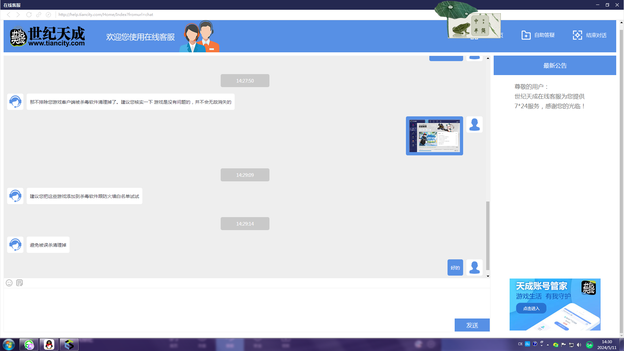Open quick phrases icon beside emoji
Viewport: 624px width, 351px height.
pos(19,283)
